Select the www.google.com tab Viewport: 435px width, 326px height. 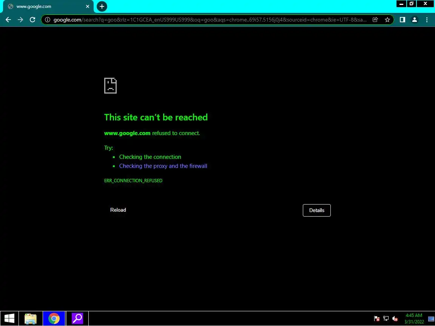pos(48,6)
